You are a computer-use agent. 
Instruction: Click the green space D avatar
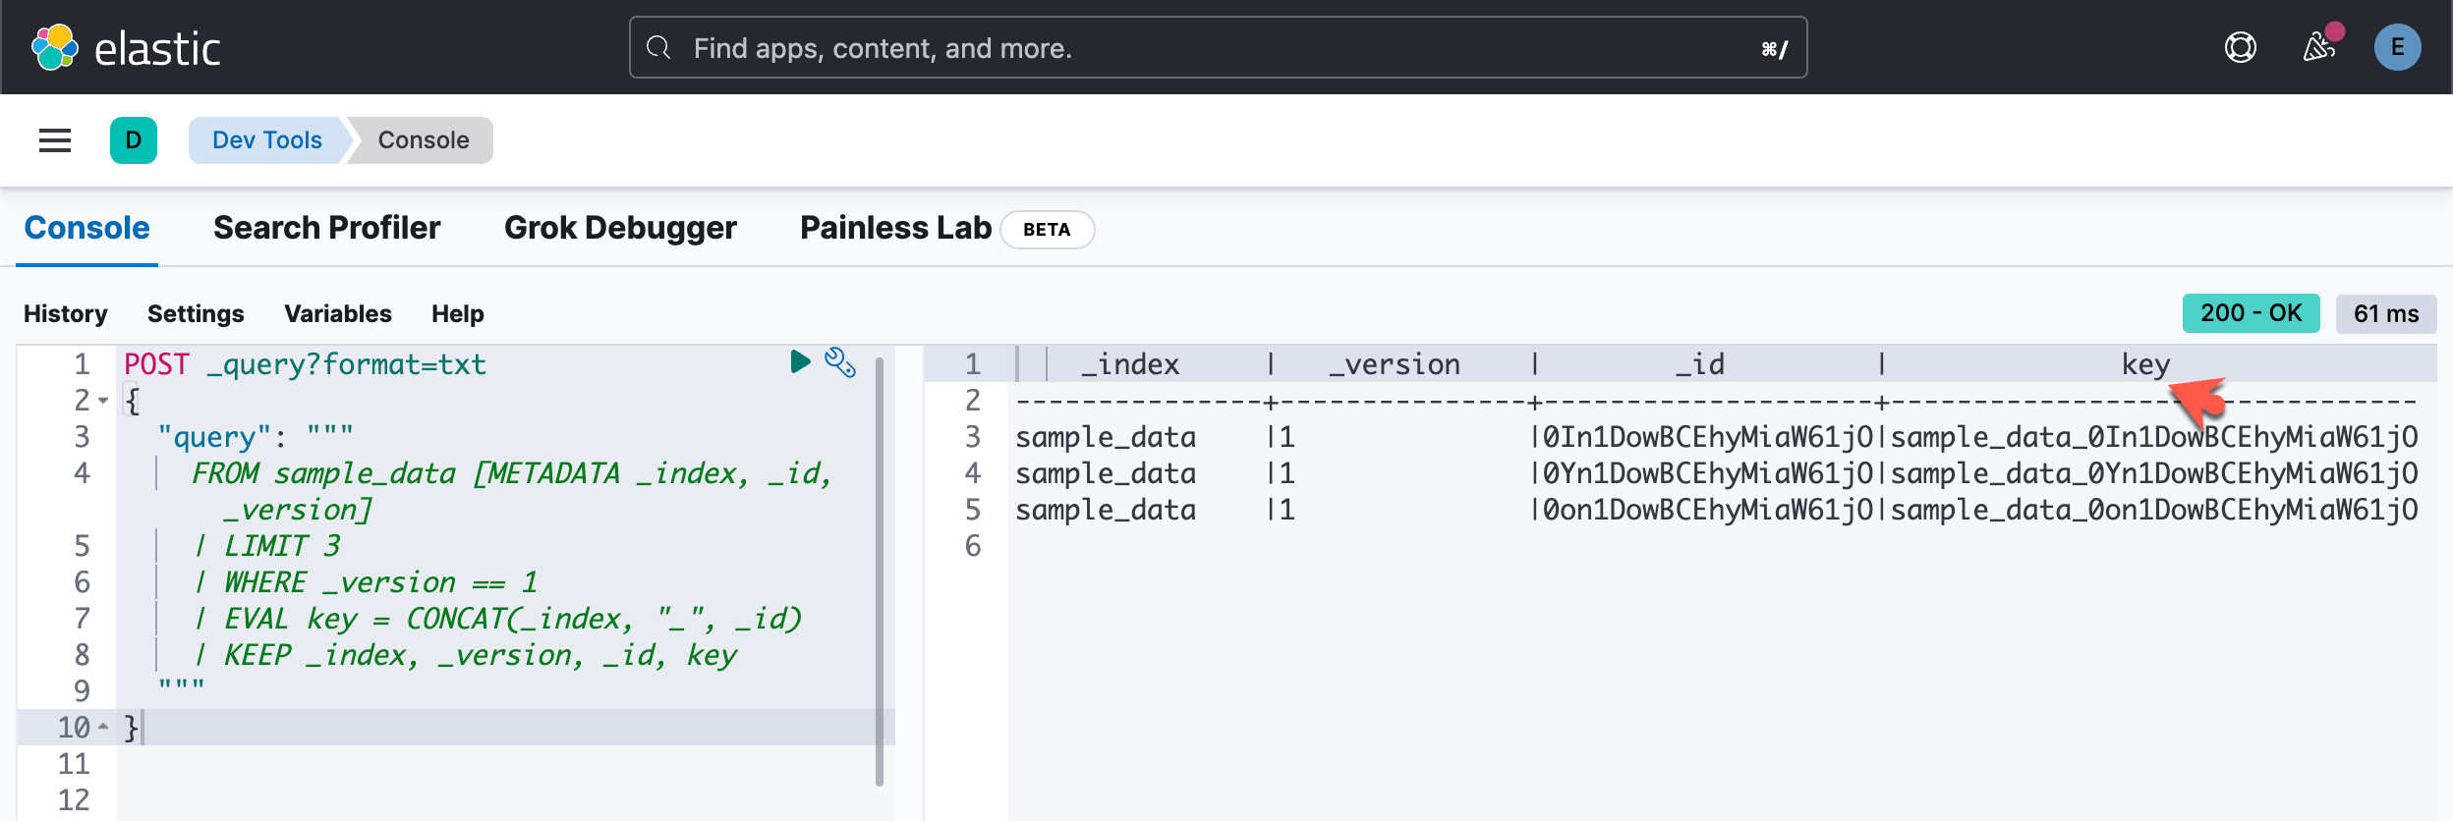(134, 140)
